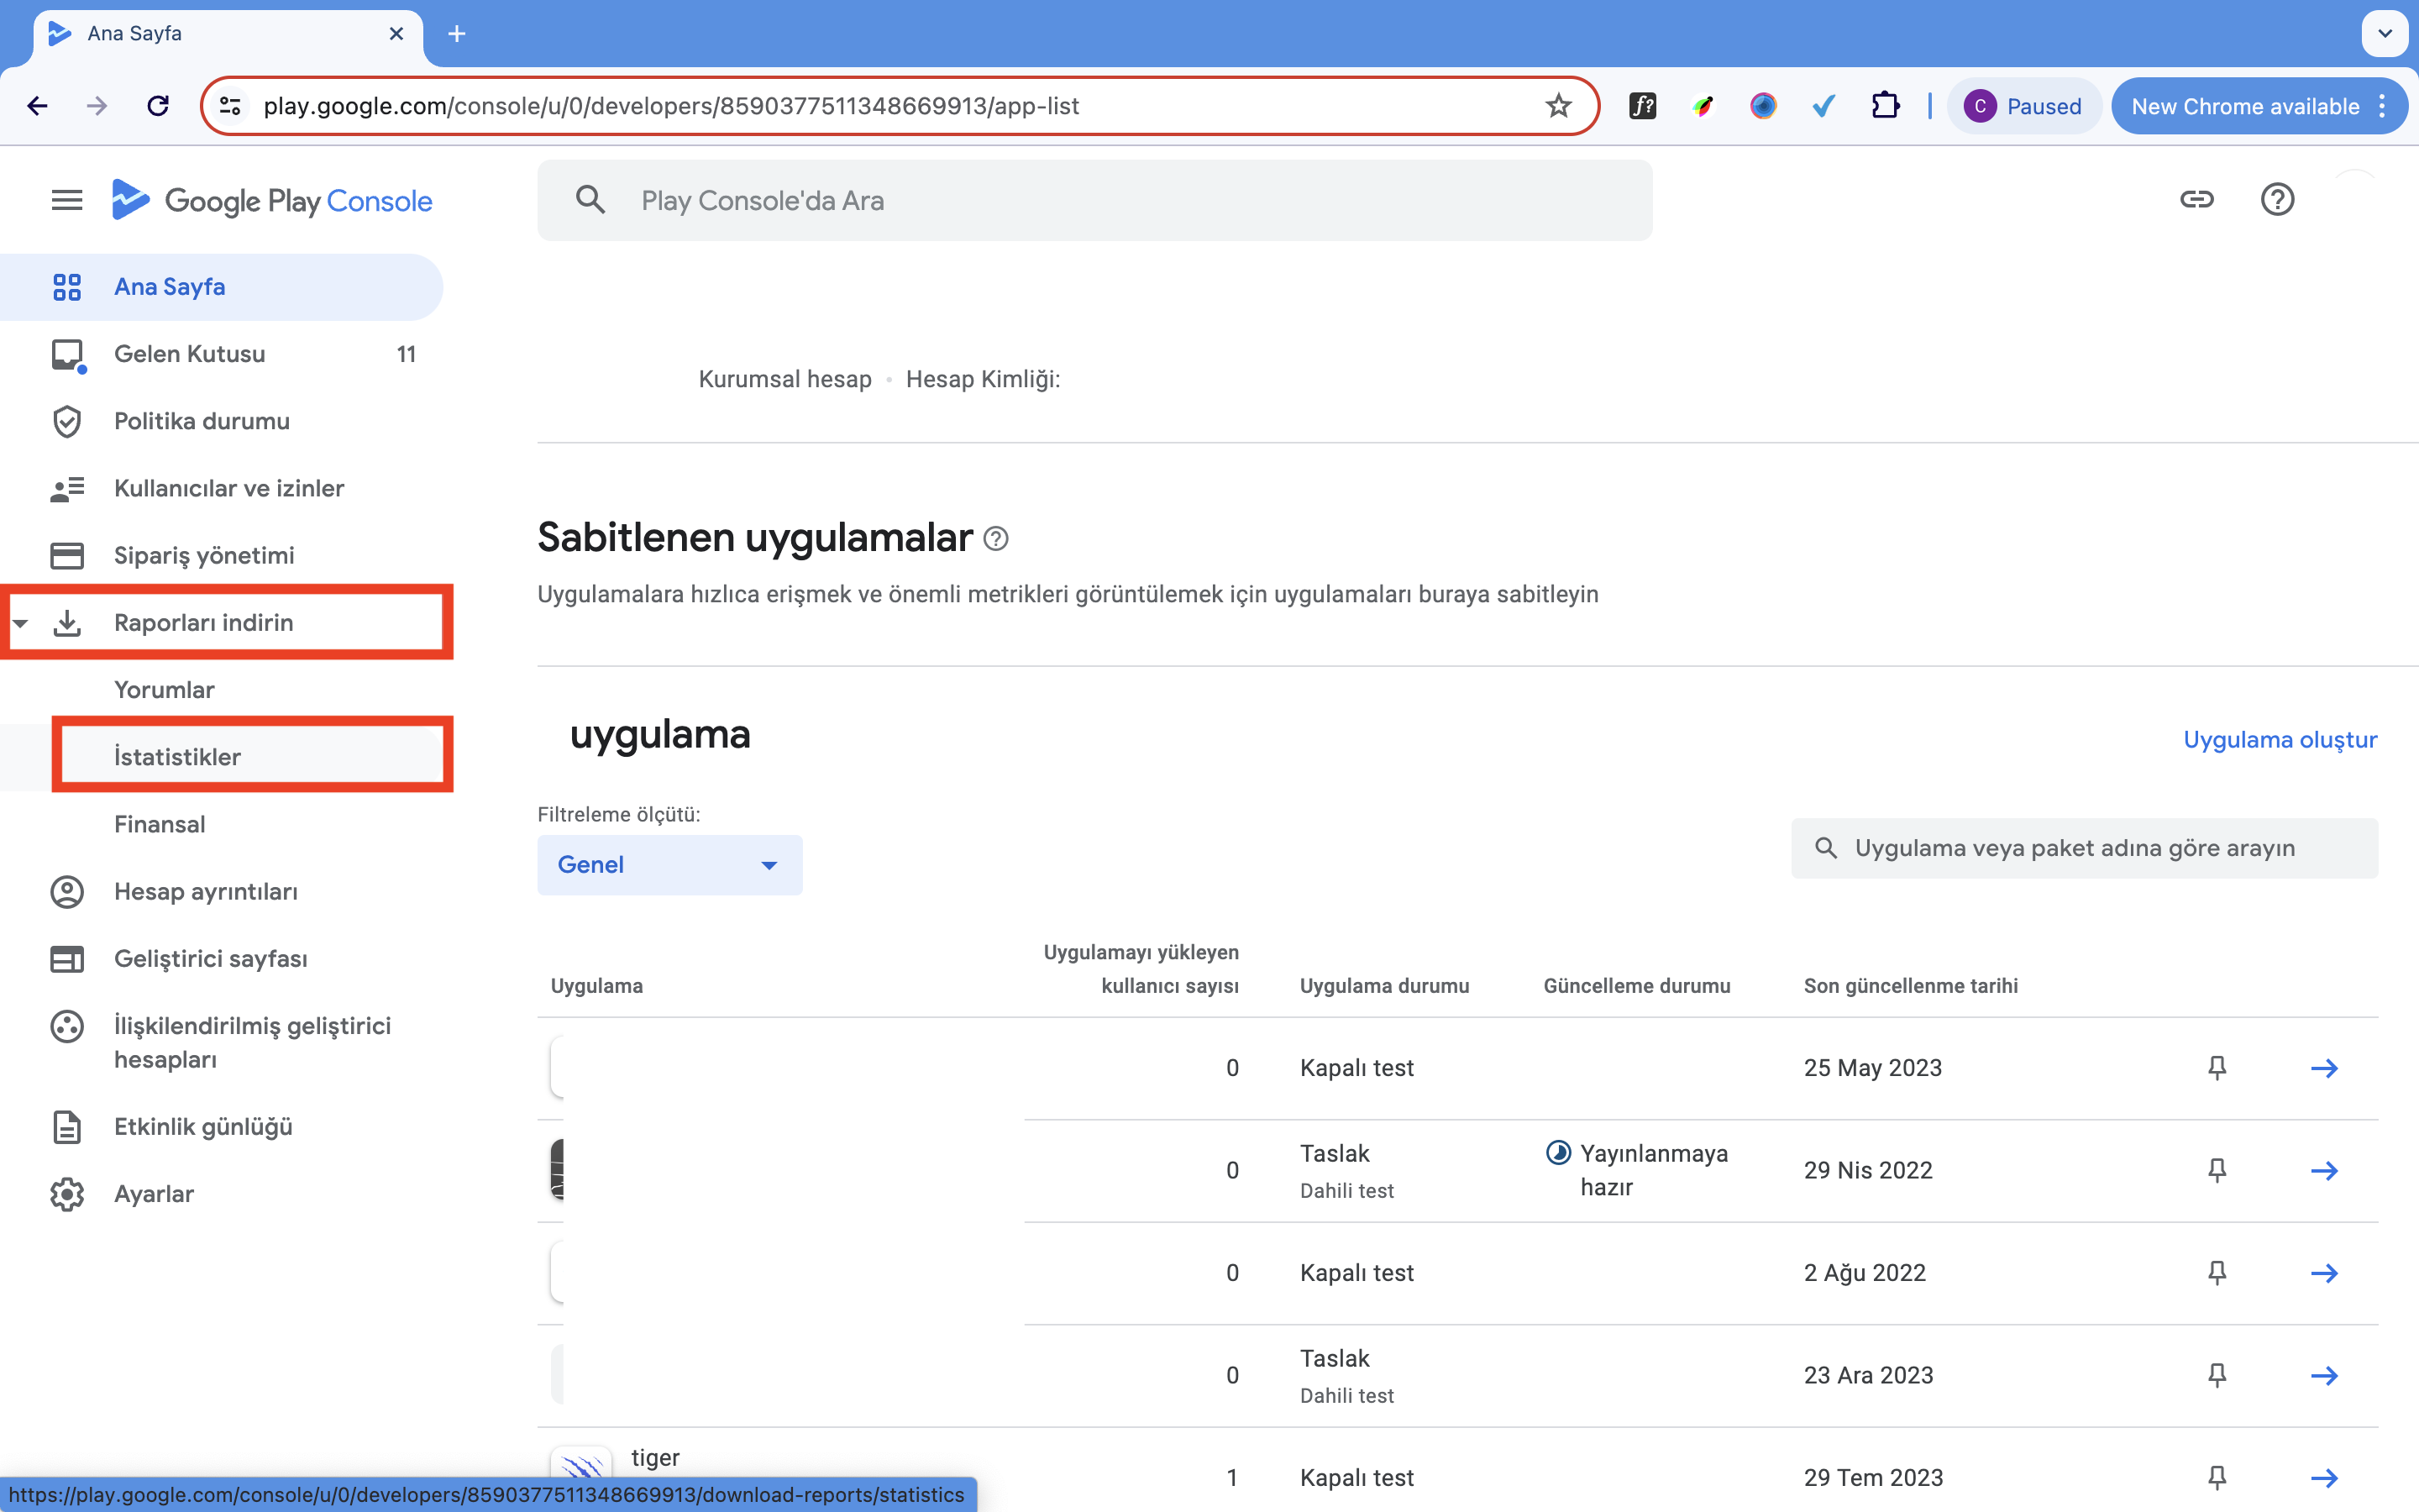Open Politika durumu
The width and height of the screenshot is (2419, 1512).
tap(221, 421)
